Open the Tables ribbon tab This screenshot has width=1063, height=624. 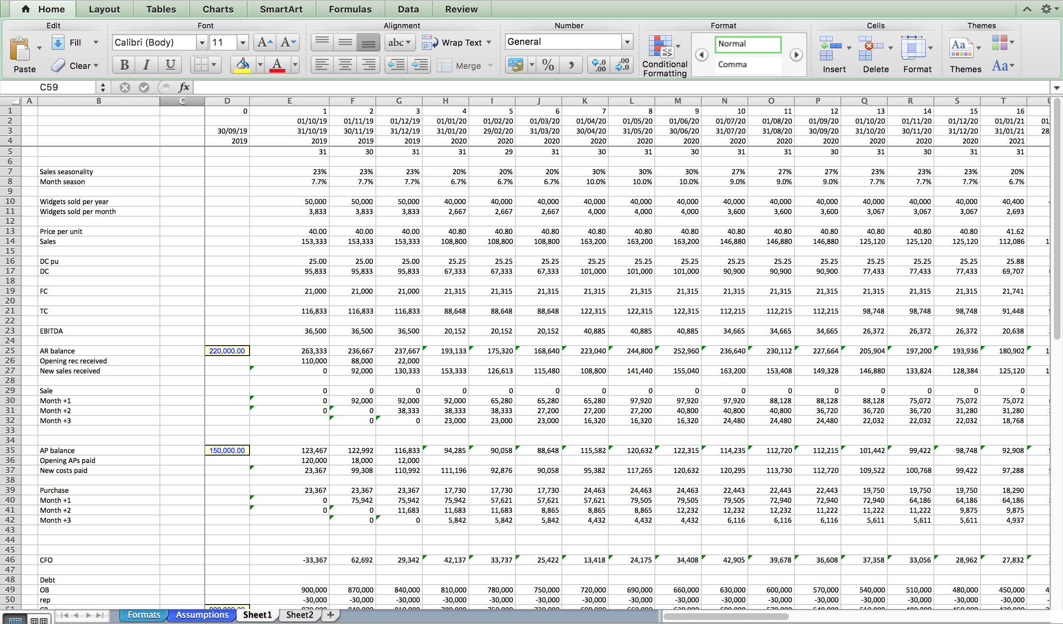pyautogui.click(x=161, y=9)
